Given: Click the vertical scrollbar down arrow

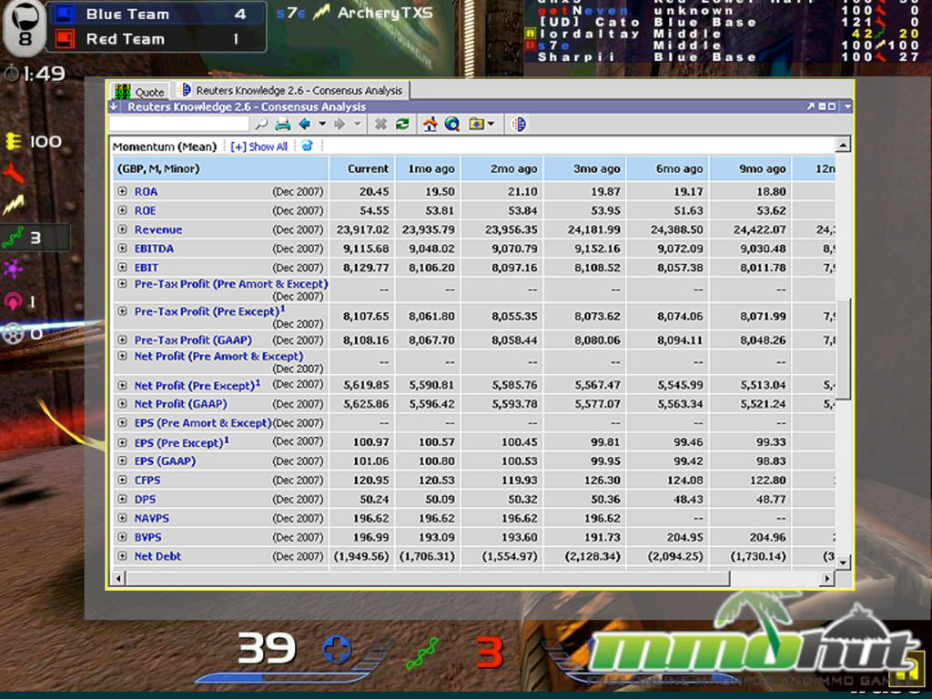Looking at the screenshot, I should point(843,562).
